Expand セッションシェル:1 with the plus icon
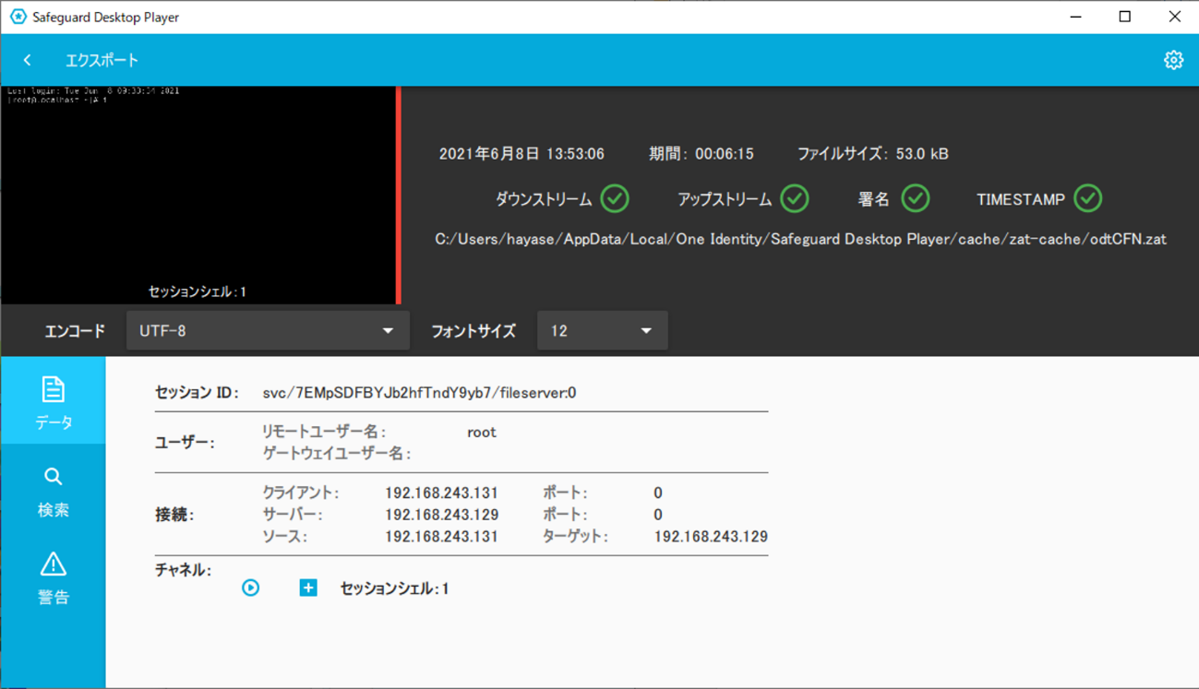Screen dimensions: 1199x689 tap(308, 588)
